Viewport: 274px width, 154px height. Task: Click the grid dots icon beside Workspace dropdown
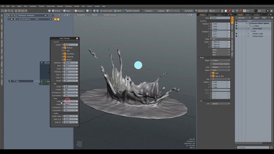point(50,15)
